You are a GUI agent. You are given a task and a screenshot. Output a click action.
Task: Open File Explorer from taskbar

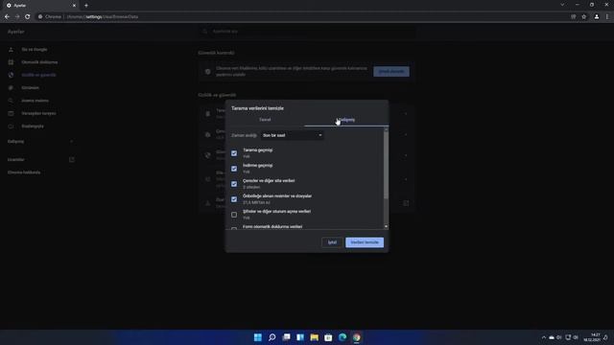click(315, 337)
